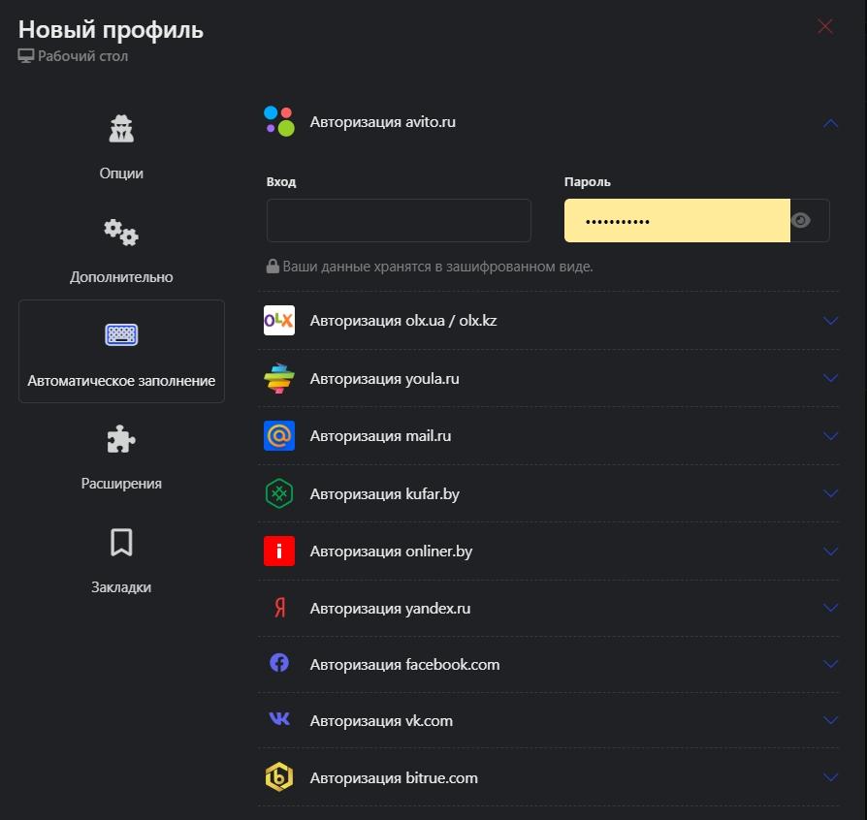Expand the vk.com section chevron
Image resolution: width=867 pixels, height=820 pixels.
point(830,720)
